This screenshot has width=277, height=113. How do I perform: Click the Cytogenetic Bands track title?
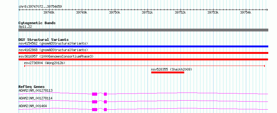tap(37, 23)
